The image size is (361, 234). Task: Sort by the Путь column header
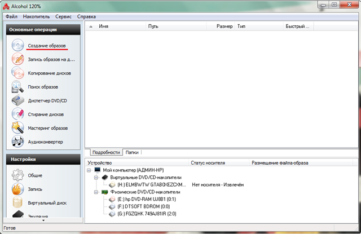(x=176, y=27)
